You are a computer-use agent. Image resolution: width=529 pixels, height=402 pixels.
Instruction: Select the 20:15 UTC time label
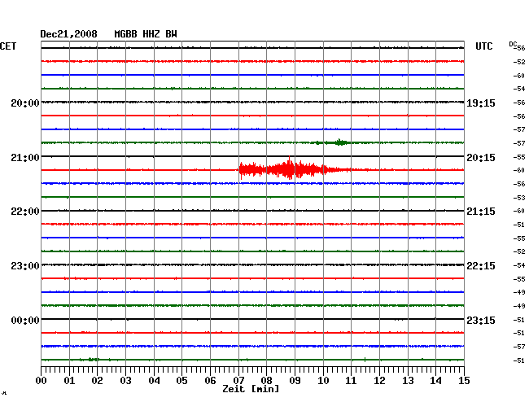[481, 158]
